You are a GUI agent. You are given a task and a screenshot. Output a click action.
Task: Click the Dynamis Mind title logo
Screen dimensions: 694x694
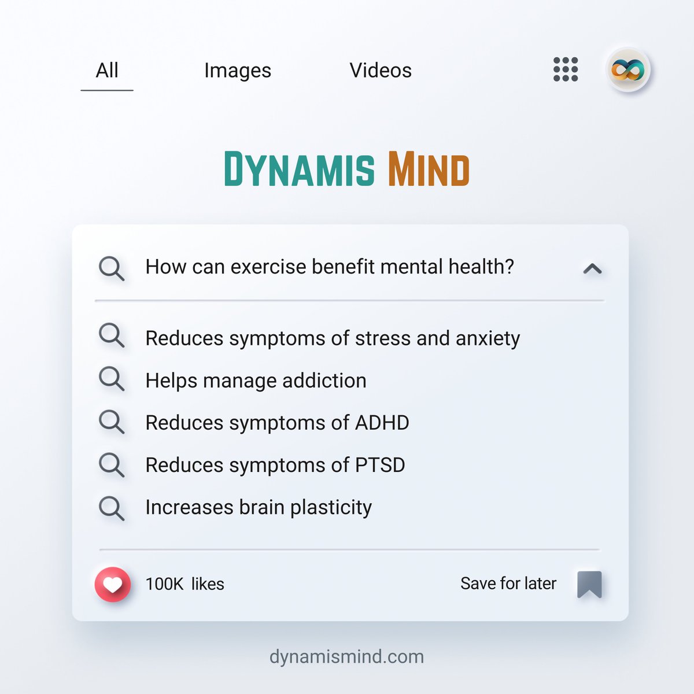point(346,169)
